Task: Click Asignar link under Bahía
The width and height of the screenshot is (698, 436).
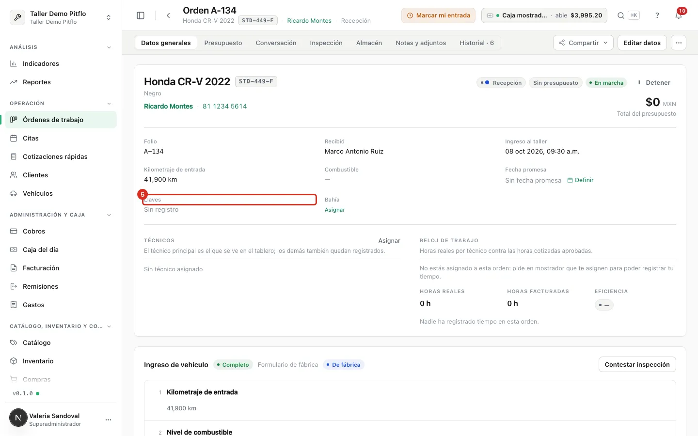Action: (335, 210)
